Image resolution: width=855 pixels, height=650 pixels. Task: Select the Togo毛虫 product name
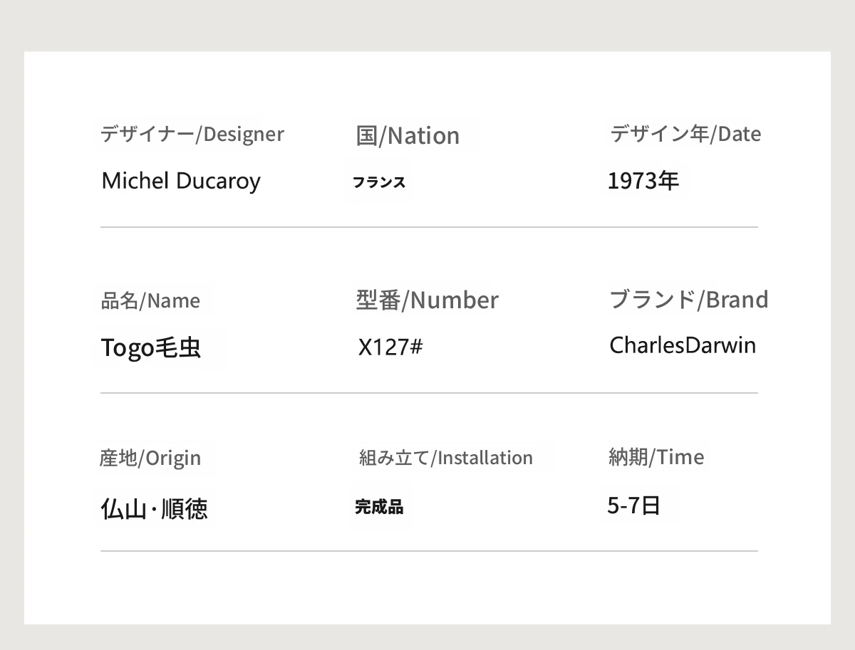click(x=151, y=347)
